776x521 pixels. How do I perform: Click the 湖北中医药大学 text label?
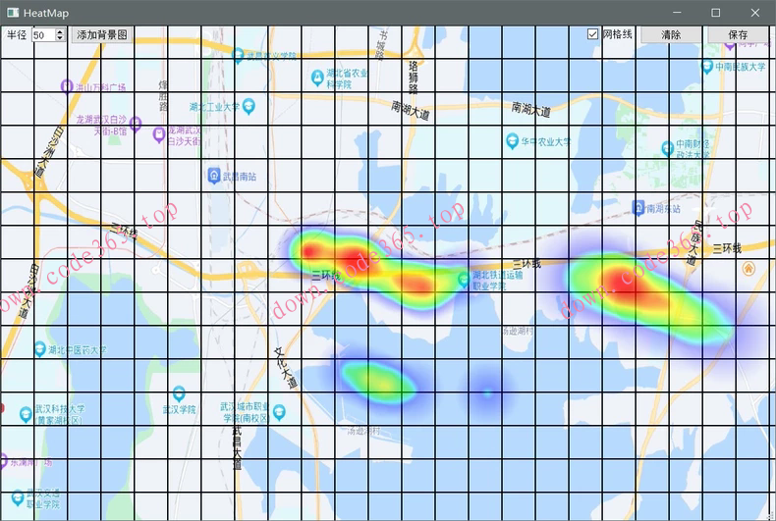[x=78, y=350]
